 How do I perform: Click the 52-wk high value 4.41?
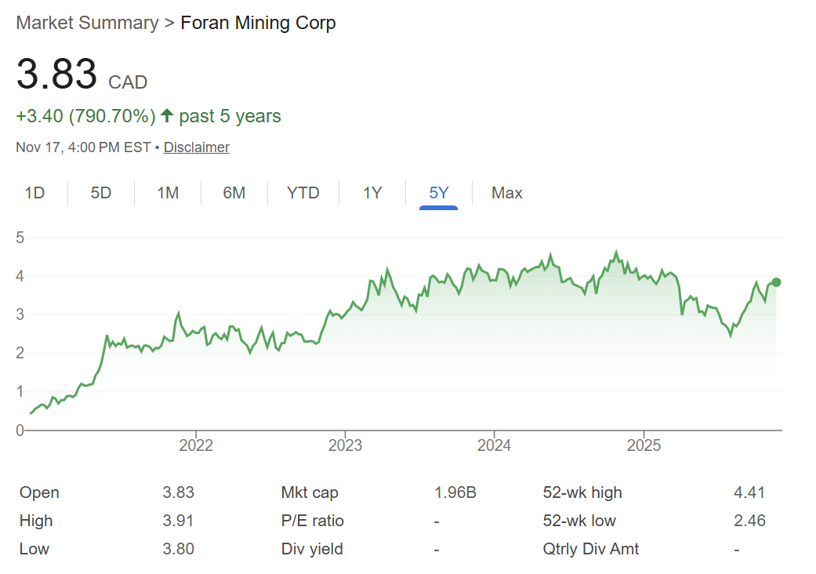[x=749, y=493]
